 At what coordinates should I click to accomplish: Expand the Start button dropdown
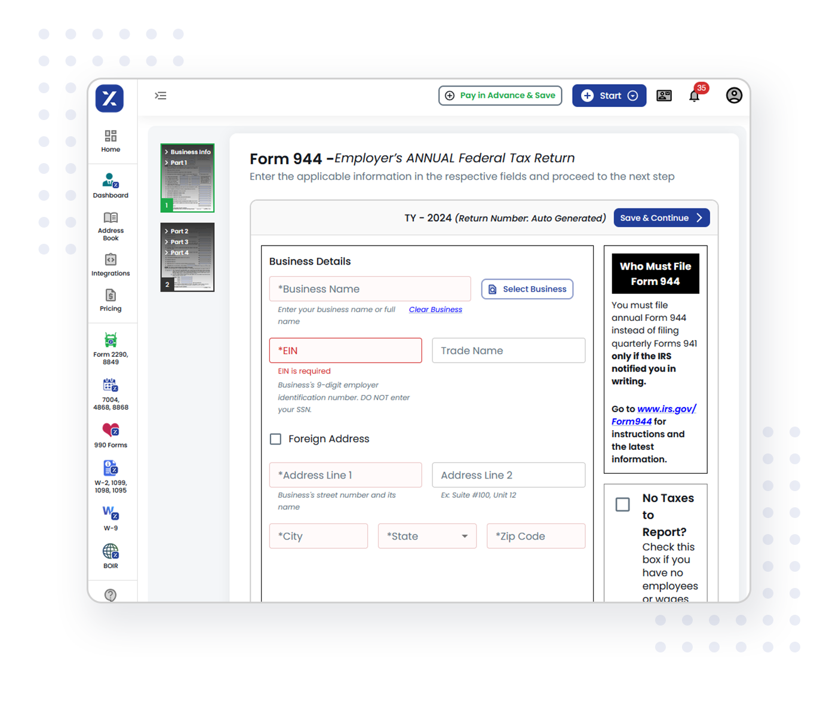[632, 96]
